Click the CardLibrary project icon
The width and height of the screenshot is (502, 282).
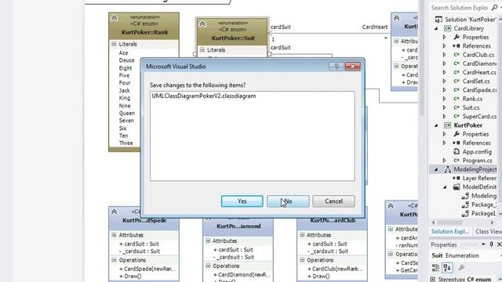(447, 28)
